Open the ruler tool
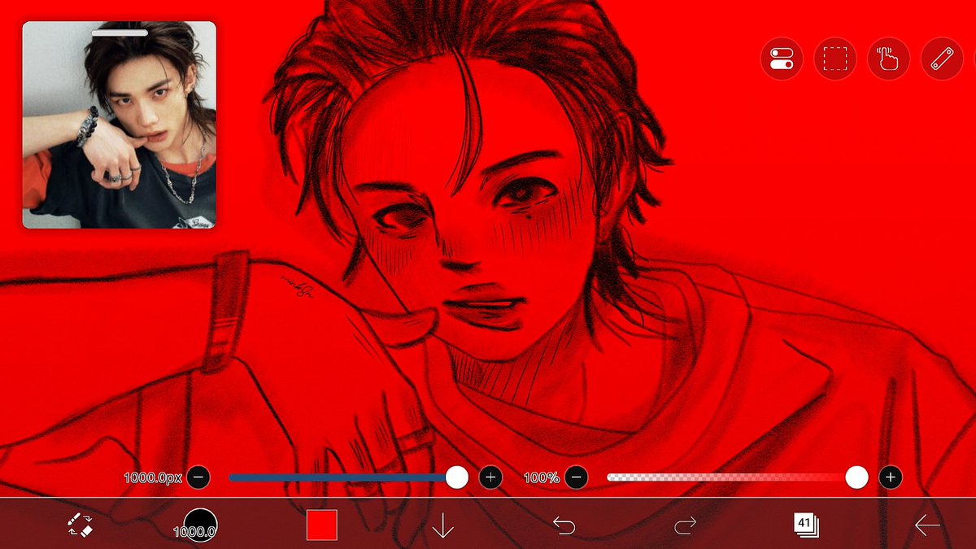This screenshot has width=976, height=549. pyautogui.click(x=942, y=59)
